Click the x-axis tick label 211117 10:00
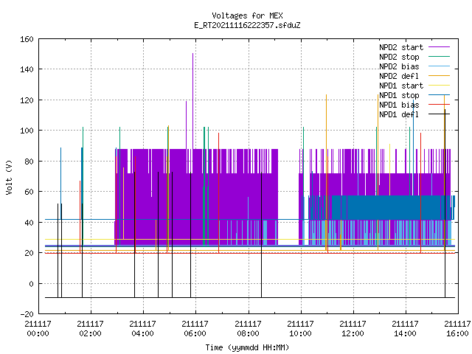472x354 pixels. point(300,329)
